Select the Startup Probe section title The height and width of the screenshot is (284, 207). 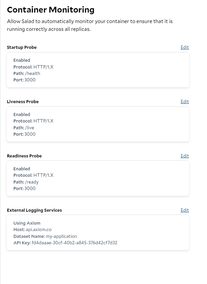[x=22, y=47]
